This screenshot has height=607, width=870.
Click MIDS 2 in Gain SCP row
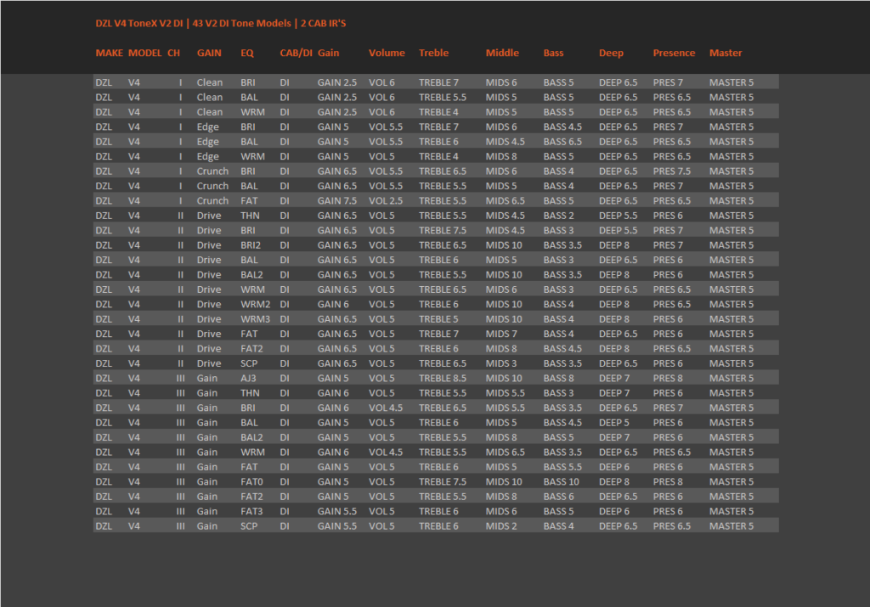point(501,526)
